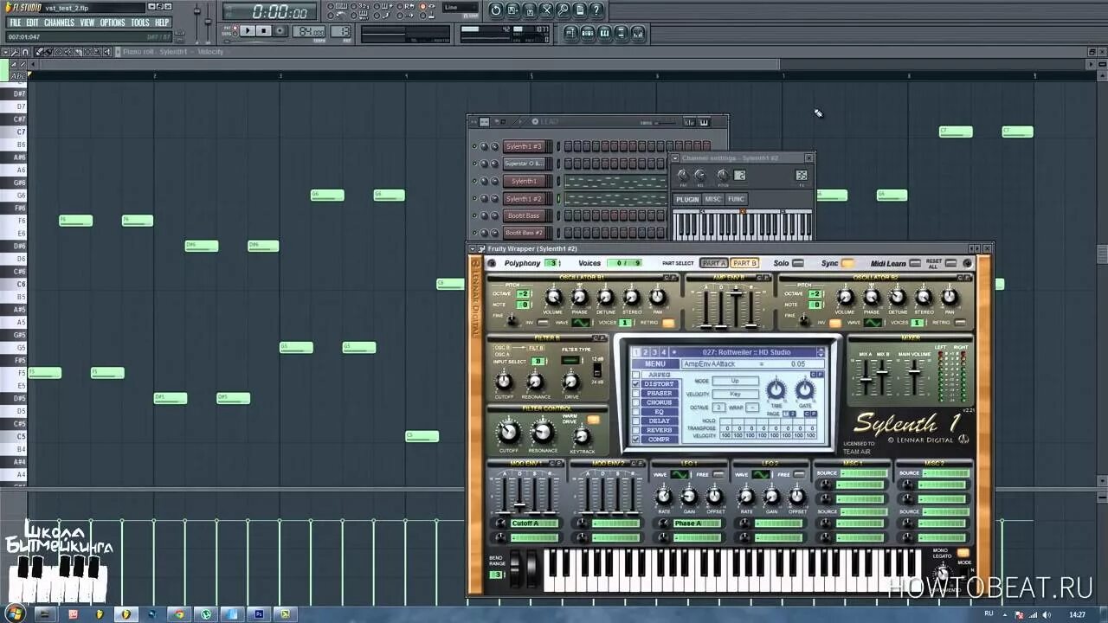Click the Main Volume slider in Mixer
This screenshot has width=1108, height=623.
pos(914,376)
